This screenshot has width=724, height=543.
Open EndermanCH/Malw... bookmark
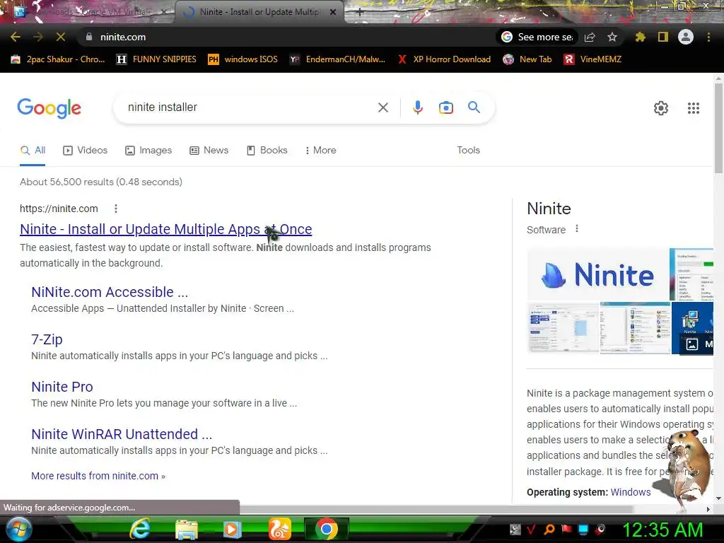point(337,59)
